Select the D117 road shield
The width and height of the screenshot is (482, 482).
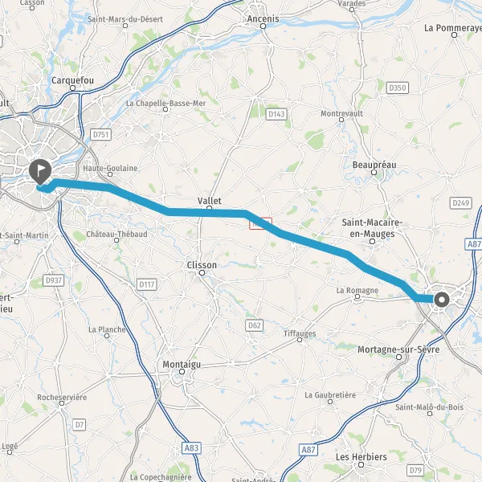[x=147, y=284]
